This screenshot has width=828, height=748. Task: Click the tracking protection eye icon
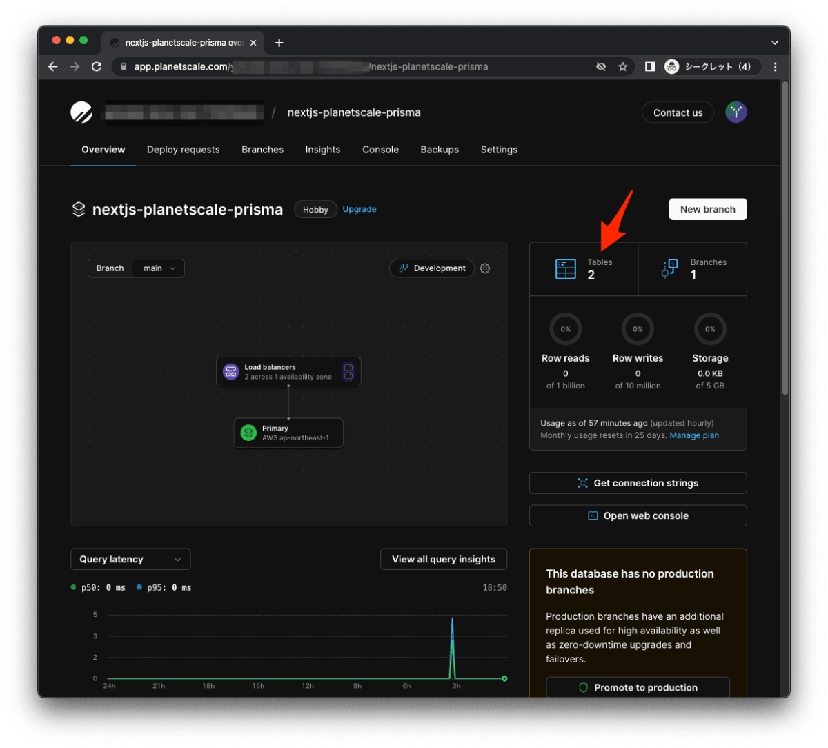click(601, 67)
